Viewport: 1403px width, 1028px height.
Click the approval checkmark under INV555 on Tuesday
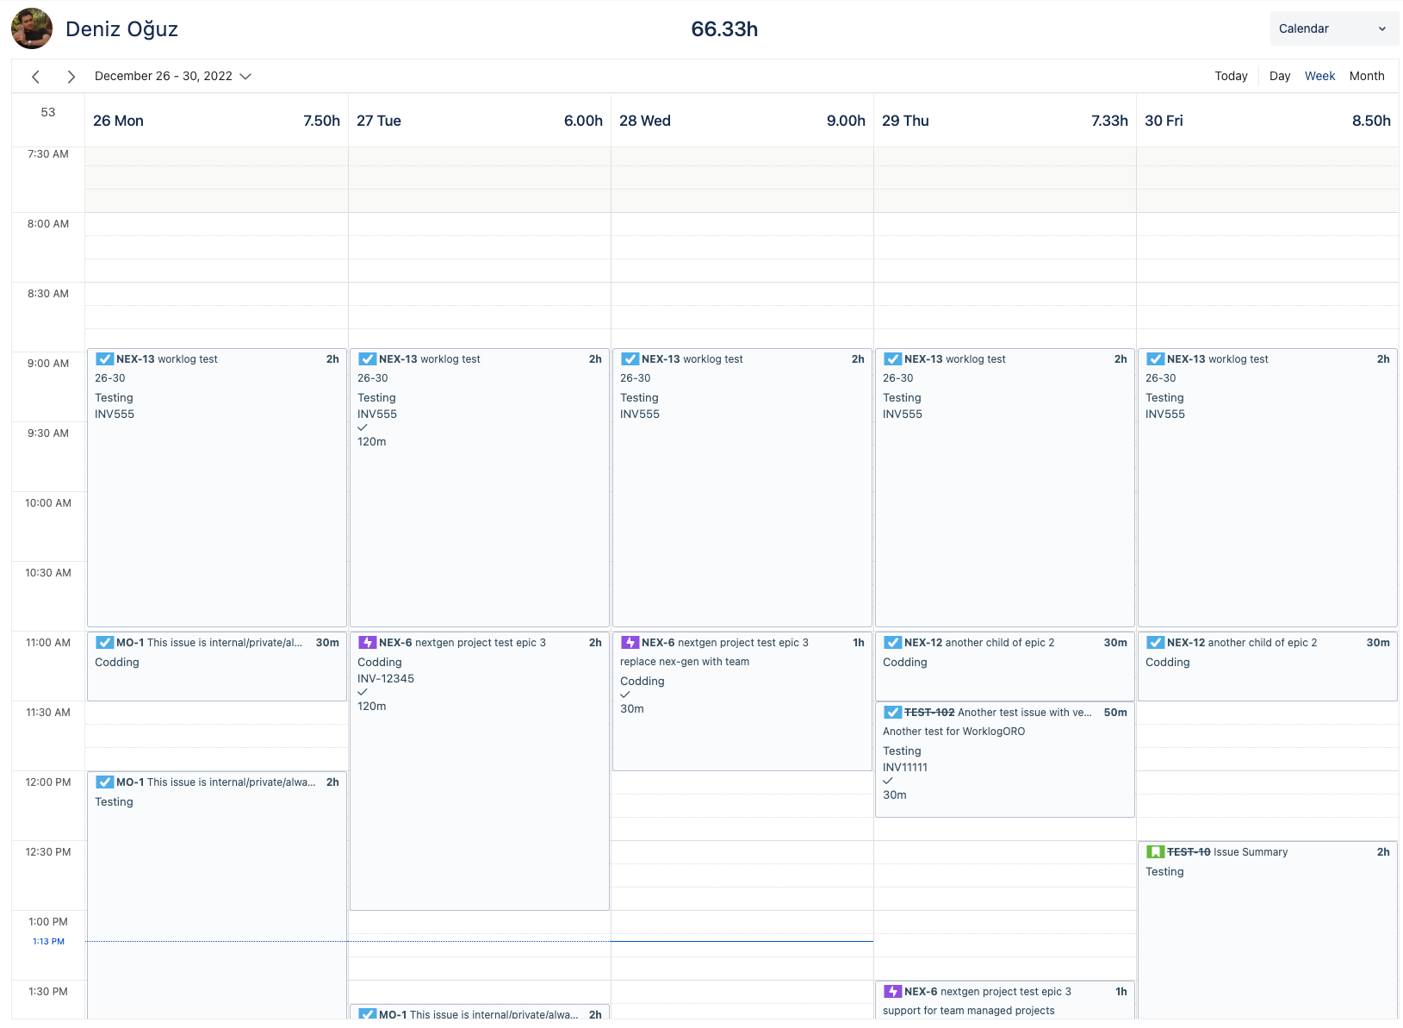click(363, 427)
